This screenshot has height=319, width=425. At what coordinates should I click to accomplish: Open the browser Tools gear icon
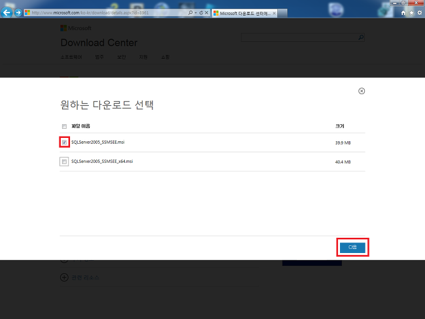point(420,12)
